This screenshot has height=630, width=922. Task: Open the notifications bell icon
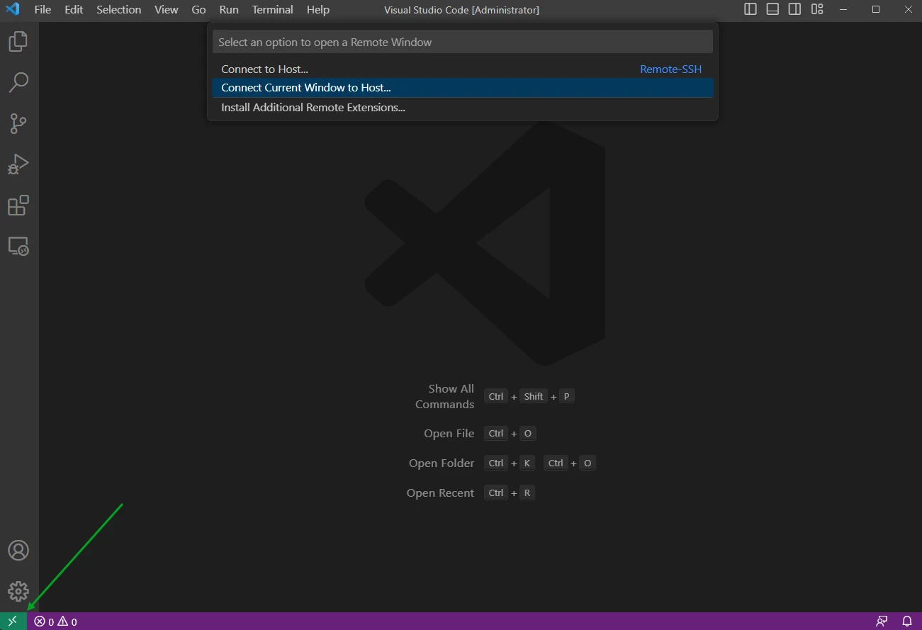[x=908, y=621]
